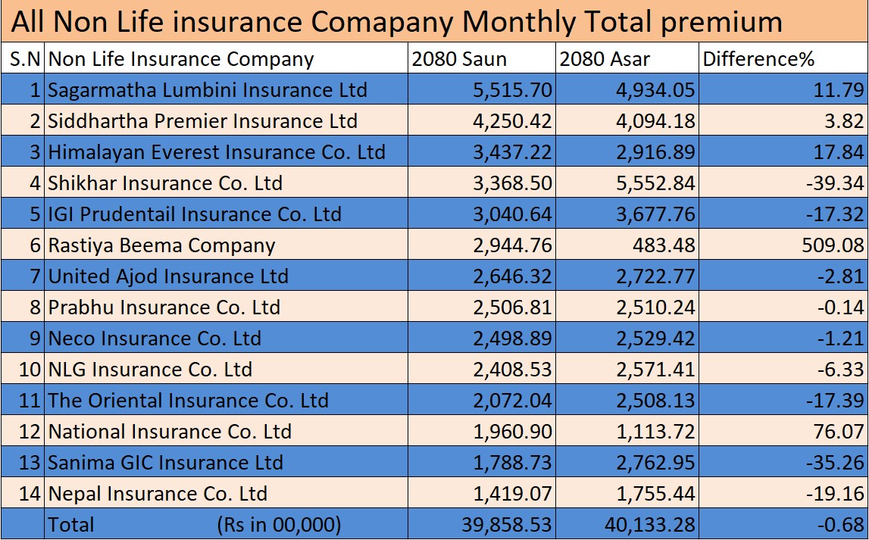The height and width of the screenshot is (540, 869).
Task: Click the "2080 Saun" column header
Action: click(458, 59)
